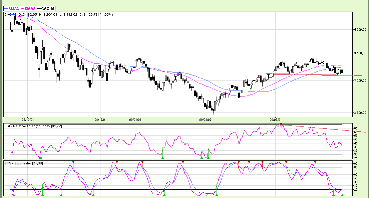Click the "08/10/01" date label
This screenshot has width=369, height=198.
pos(28,120)
